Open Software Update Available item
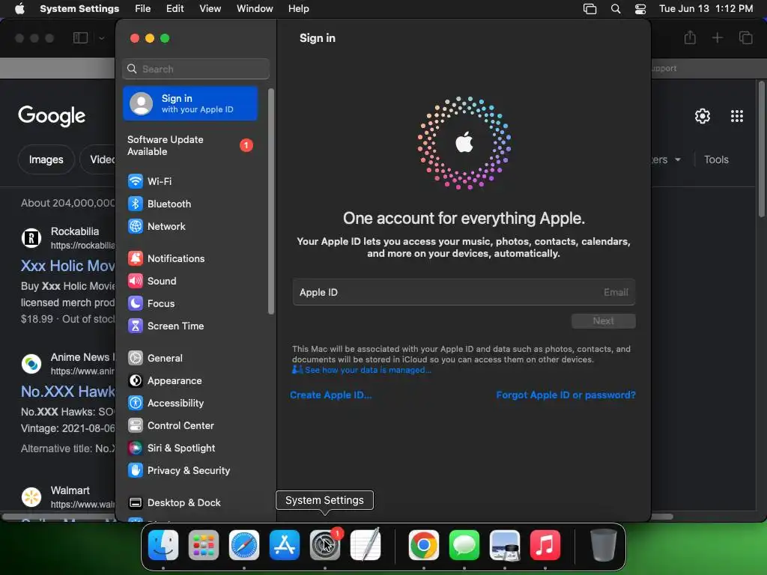767x575 pixels. click(190, 146)
